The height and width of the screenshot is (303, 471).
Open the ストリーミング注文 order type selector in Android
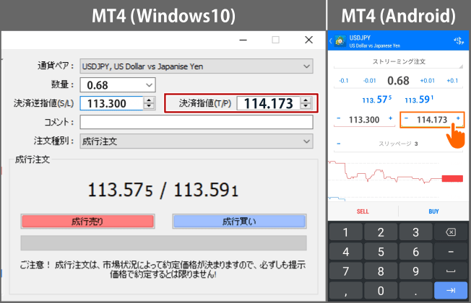pos(398,62)
